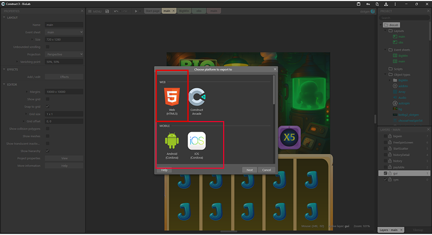Select Android (Cordova) export option
This screenshot has height=235, width=432.
171,145
